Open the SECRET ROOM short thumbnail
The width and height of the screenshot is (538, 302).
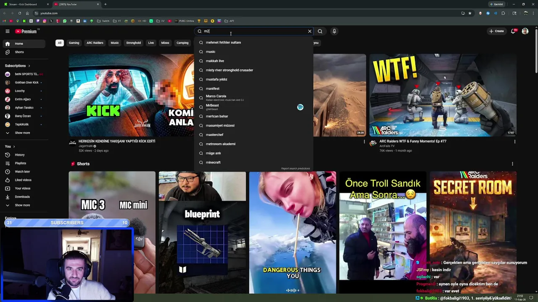pos(473,232)
